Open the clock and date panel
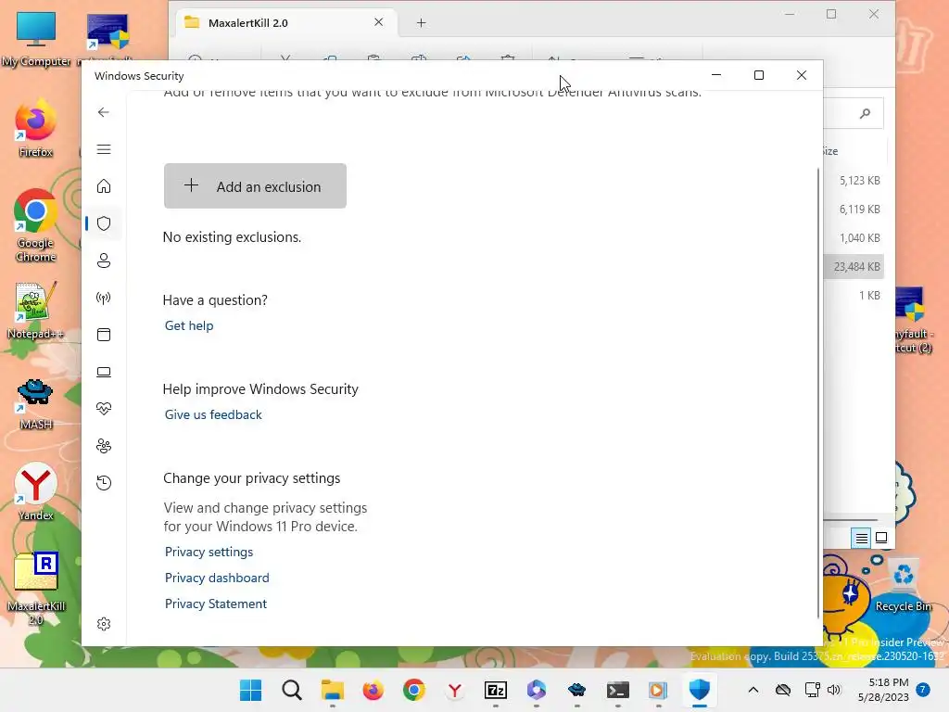949x712 pixels. point(883,690)
